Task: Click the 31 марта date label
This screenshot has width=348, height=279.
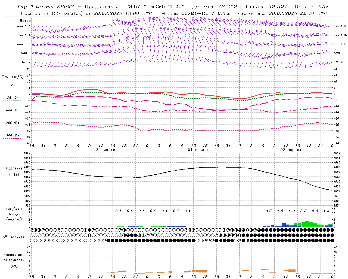Action: (x=106, y=150)
